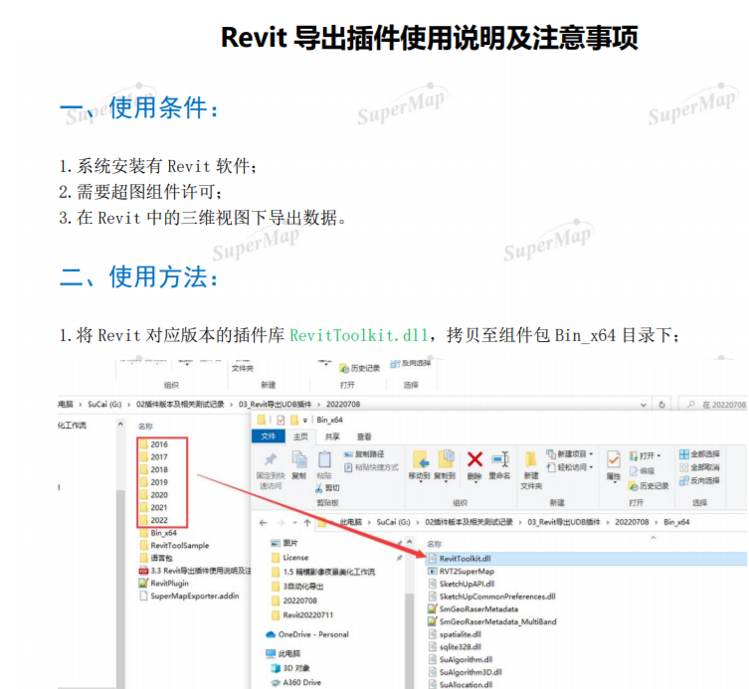The width and height of the screenshot is (749, 689).
Task: Select the Bin_x64 folder in the back window
Action: [x=158, y=532]
